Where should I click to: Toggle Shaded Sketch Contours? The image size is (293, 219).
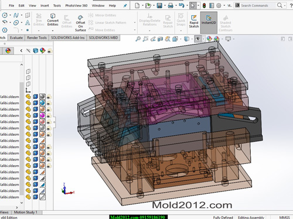click(226, 23)
